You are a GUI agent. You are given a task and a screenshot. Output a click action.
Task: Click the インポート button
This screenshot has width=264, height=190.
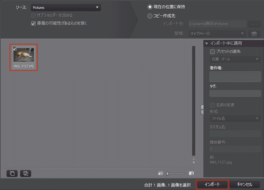click(x=212, y=185)
